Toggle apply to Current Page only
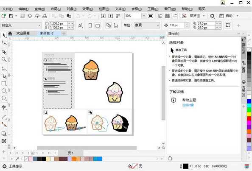The height and width of the screenshot is (171, 252). [116, 25]
